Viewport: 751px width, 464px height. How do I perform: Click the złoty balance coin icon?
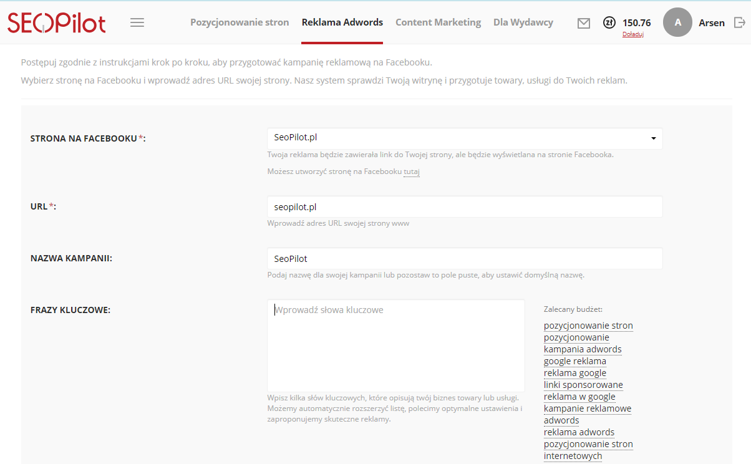(x=609, y=22)
